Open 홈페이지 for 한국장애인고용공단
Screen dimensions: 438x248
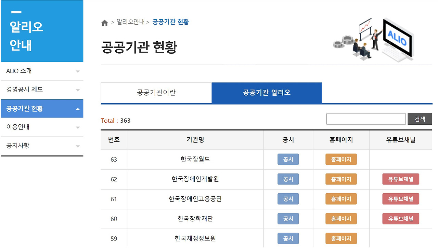tap(341, 199)
